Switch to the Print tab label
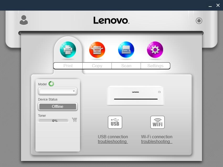Viewport: 223px width, 167px height. coord(68,66)
